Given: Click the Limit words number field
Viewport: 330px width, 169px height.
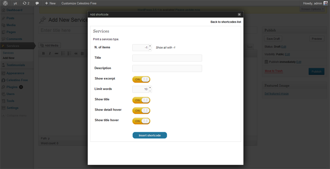Looking at the screenshot, I should [140, 89].
